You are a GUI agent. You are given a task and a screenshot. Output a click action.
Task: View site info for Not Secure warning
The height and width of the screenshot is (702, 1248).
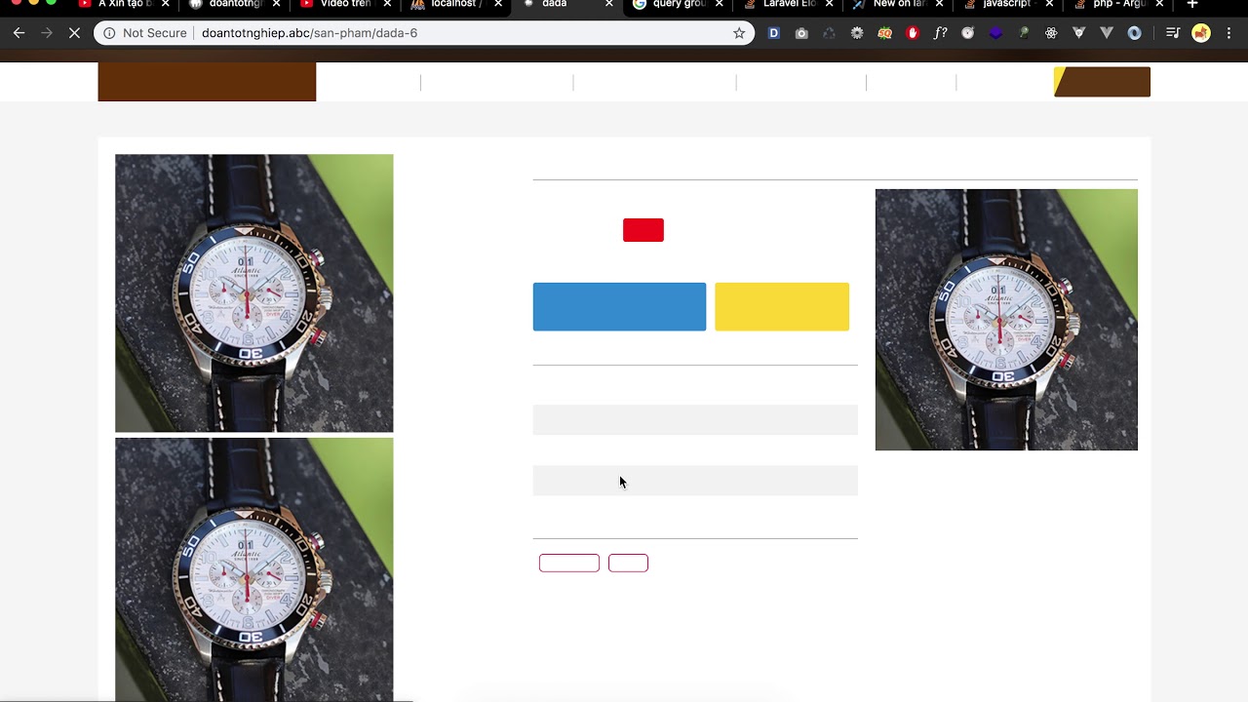tap(144, 33)
